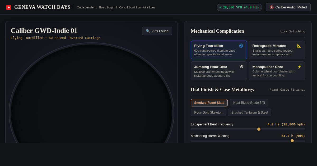Click the Escapement Beat Frequency slider handle
Image resolution: width=317 pixels, height=166 pixels.
pyautogui.click(x=259, y=129)
